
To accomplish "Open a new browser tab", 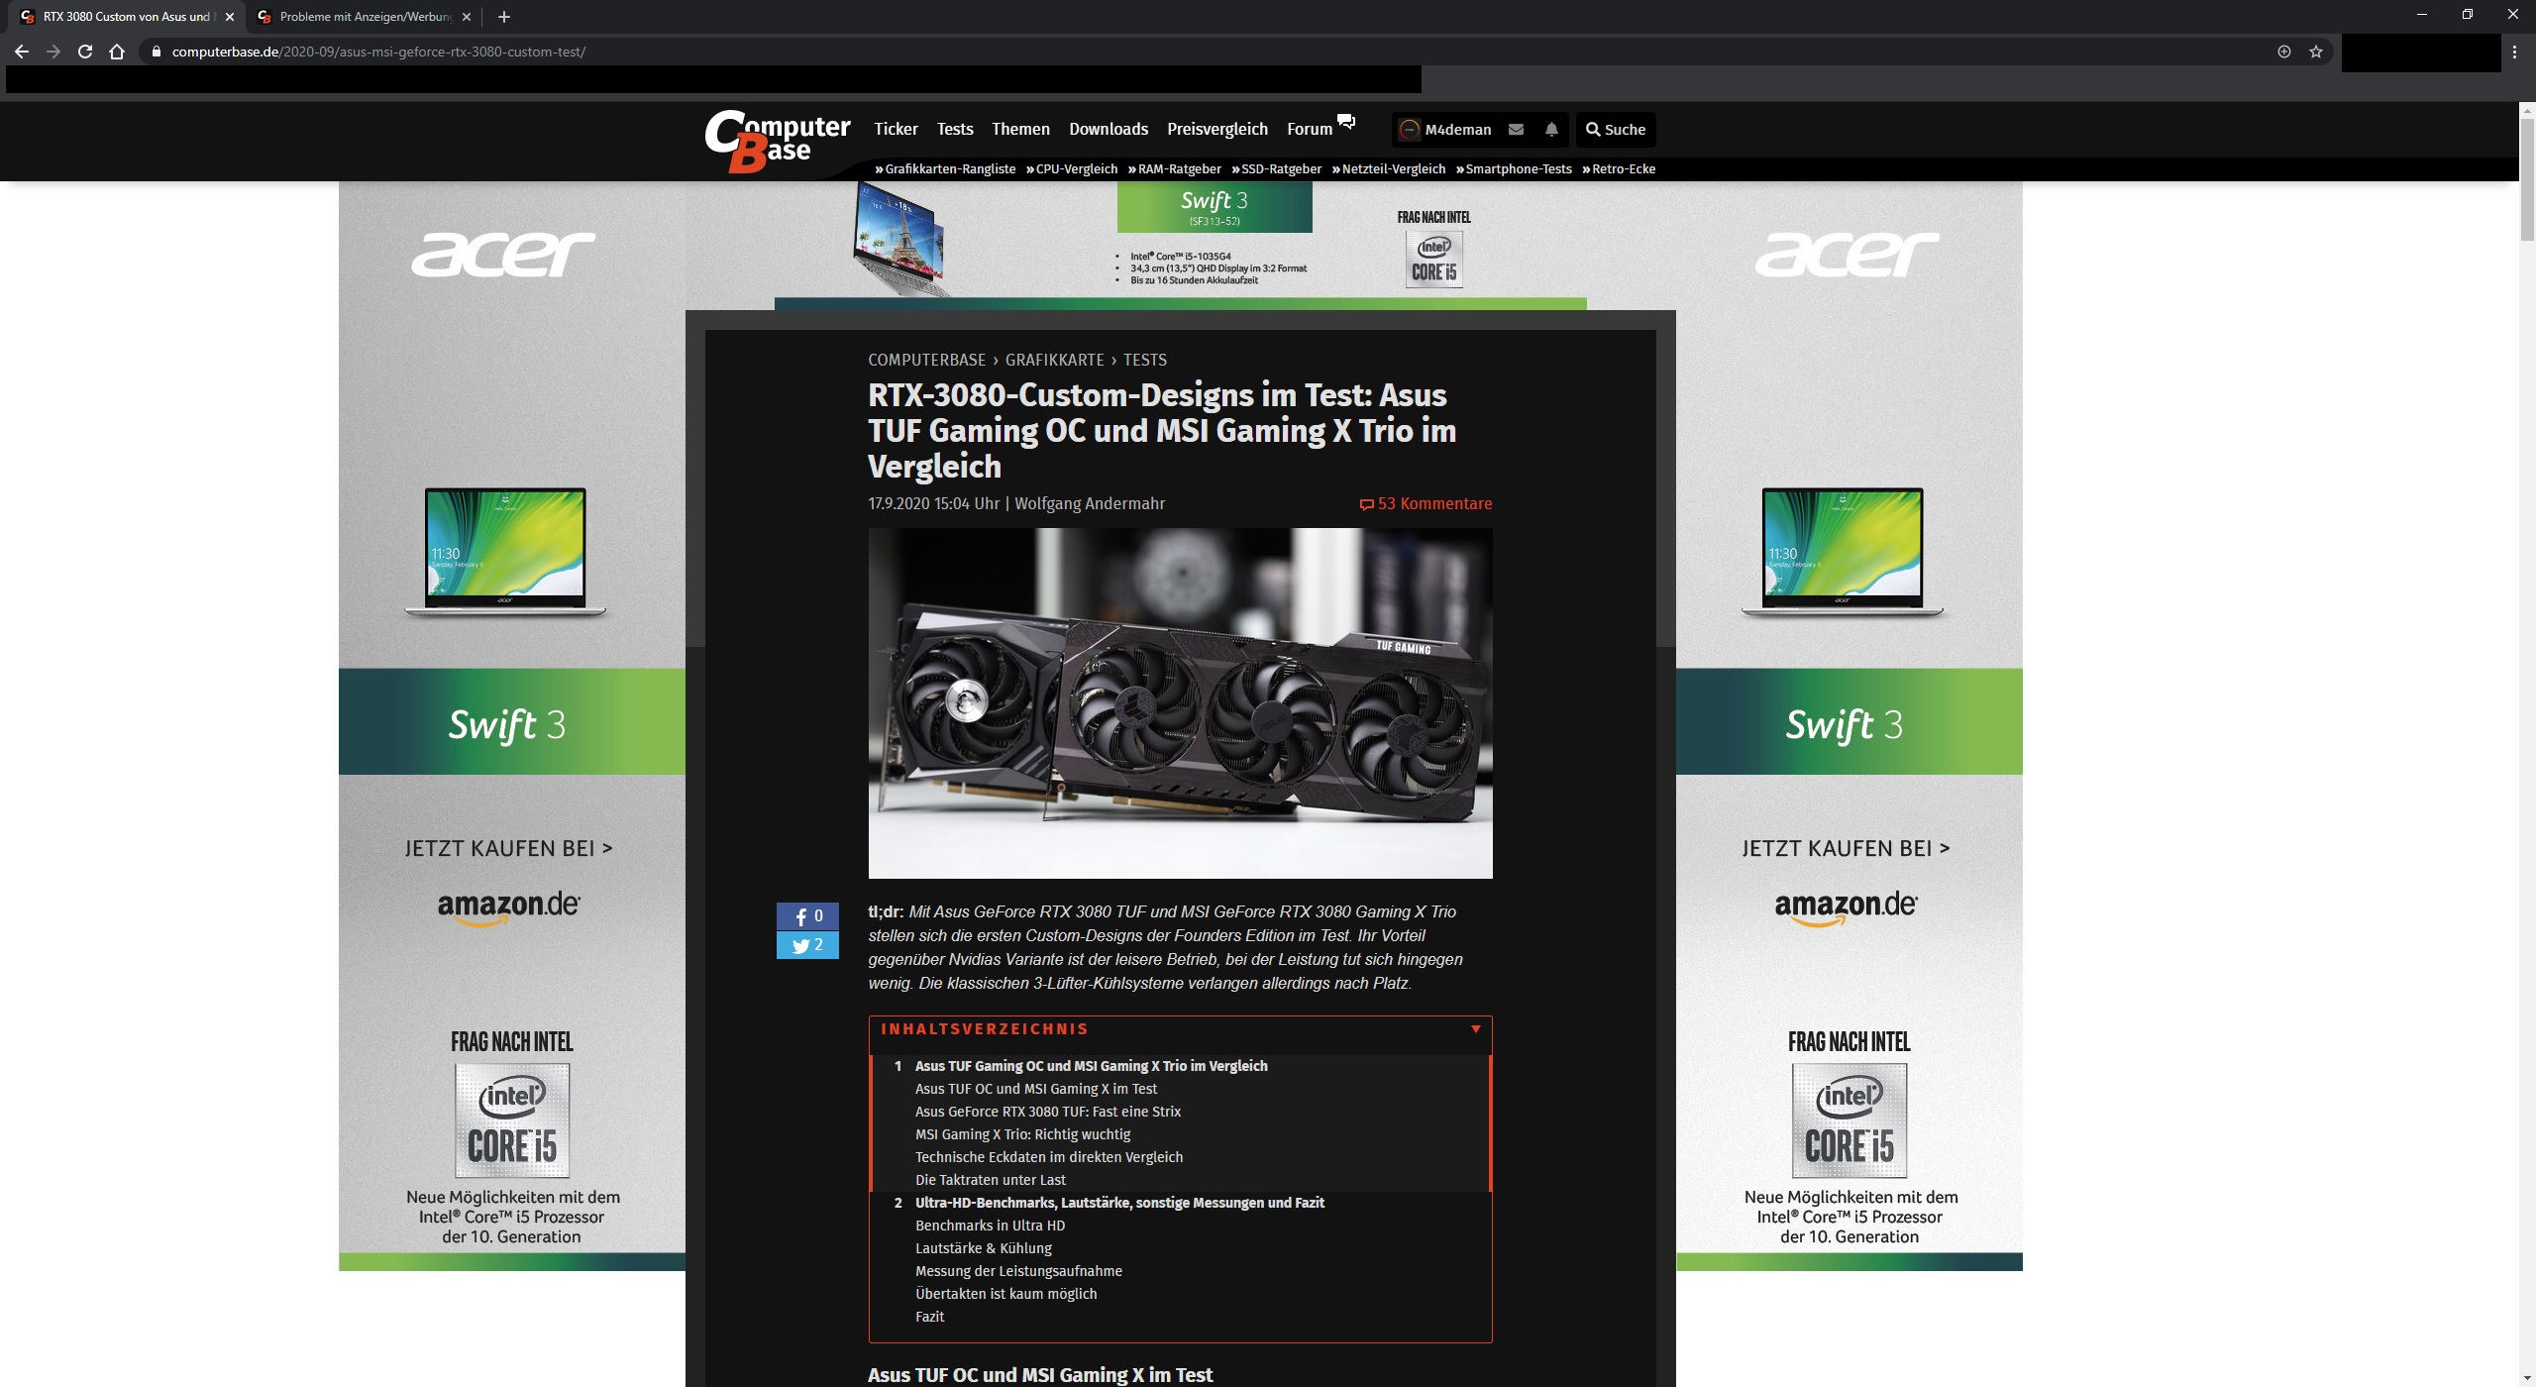I will coord(504,17).
